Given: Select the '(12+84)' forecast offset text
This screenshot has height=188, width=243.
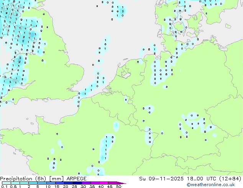Looking at the screenshot, I should (x=230, y=179).
